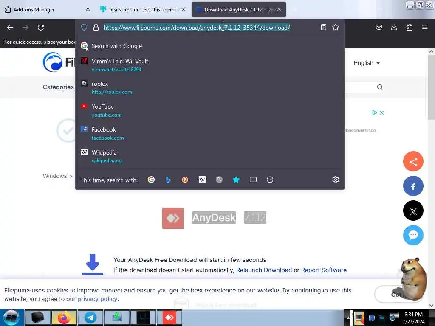The image size is (435, 326).
Task: Click the AnyDesk product logo
Action: tap(173, 218)
